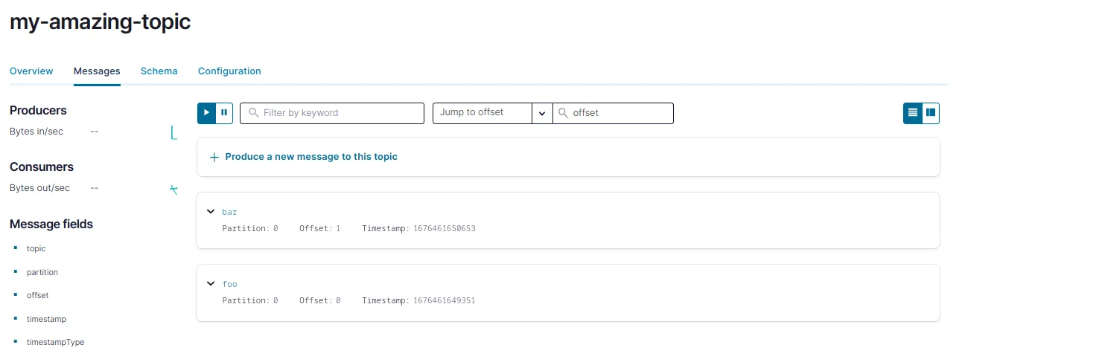This screenshot has height=362, width=1102.
Task: Pause the message stream
Action: click(224, 113)
